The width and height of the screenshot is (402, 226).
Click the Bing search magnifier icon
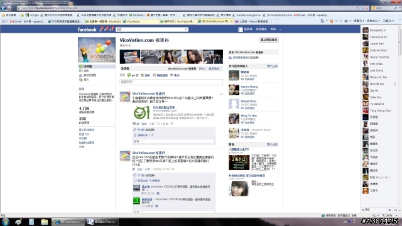pyautogui.click(x=396, y=8)
